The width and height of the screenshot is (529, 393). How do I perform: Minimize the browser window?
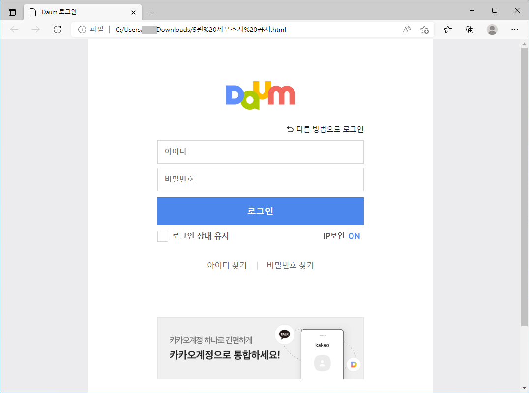point(472,10)
